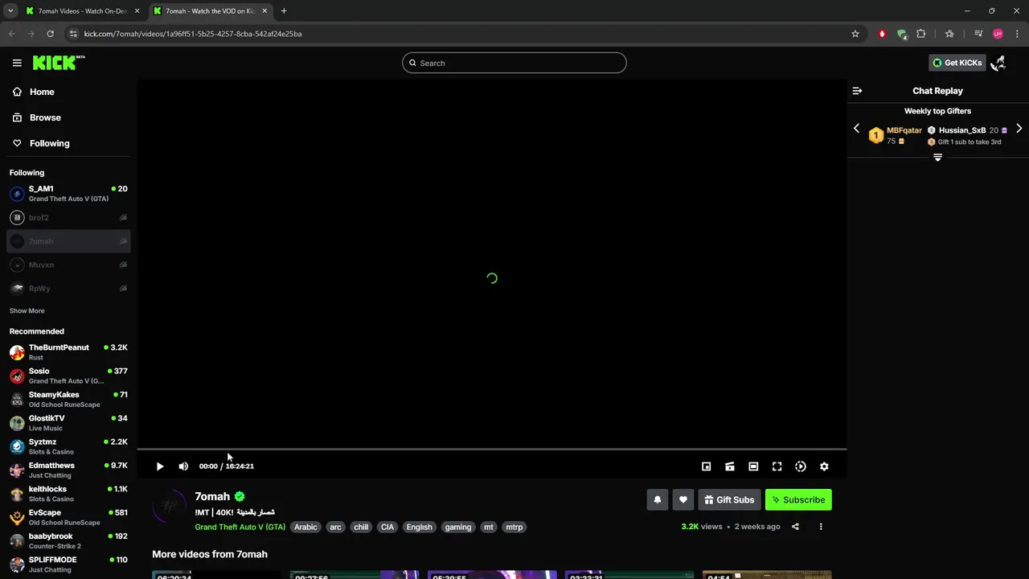Viewport: 1029px width, 579px height.
Task: Mute the video volume
Action: pyautogui.click(x=183, y=466)
